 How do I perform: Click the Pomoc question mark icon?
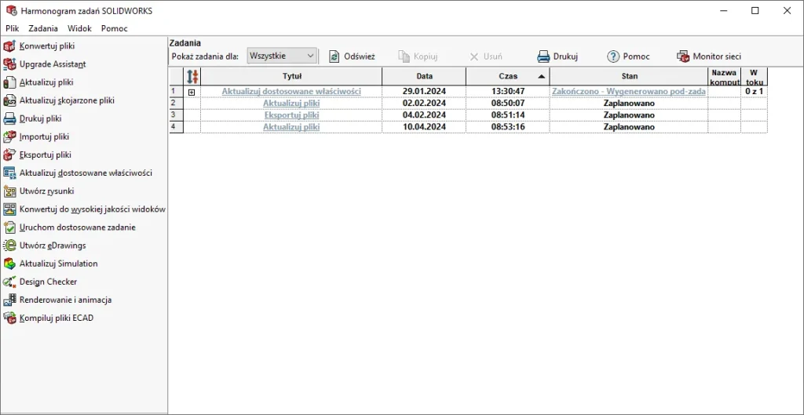coord(613,56)
